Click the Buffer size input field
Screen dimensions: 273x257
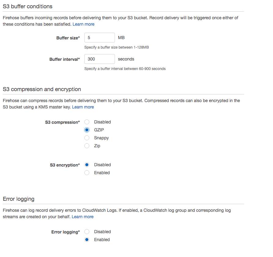point(99,37)
